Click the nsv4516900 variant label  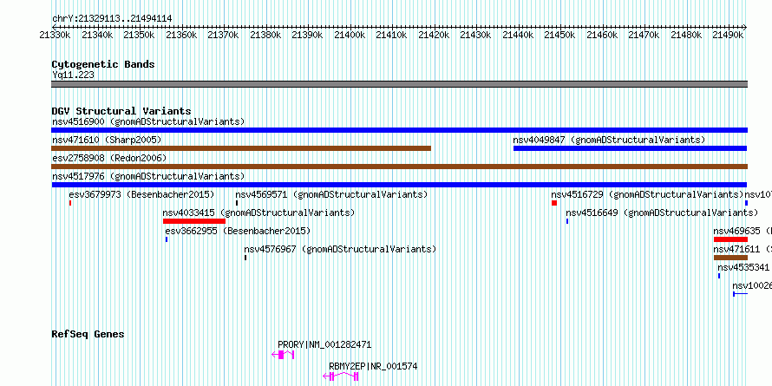tap(148, 121)
